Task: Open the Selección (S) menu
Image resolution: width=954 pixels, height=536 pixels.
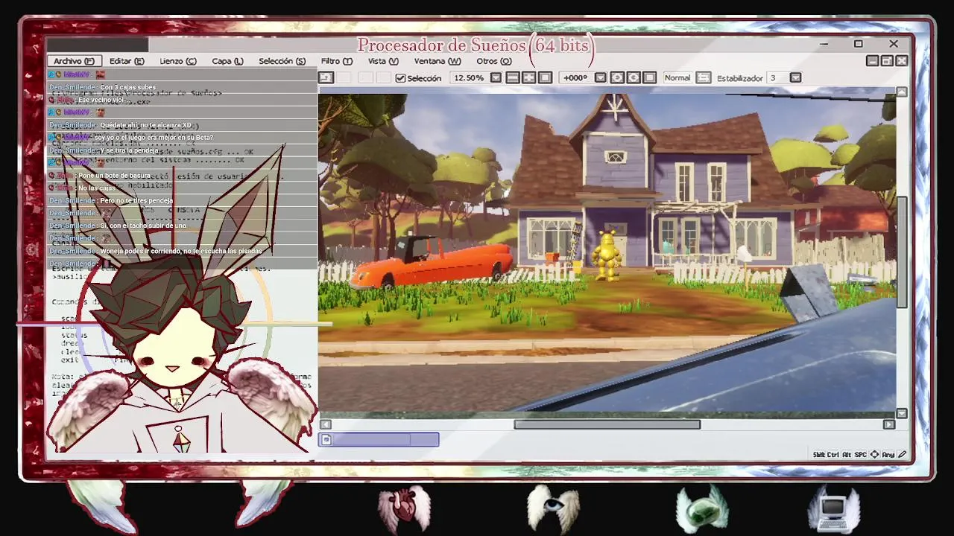Action: click(x=282, y=61)
